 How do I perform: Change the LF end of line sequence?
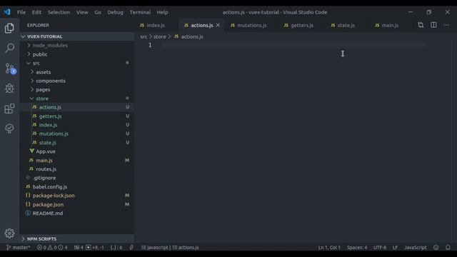(x=395, y=248)
